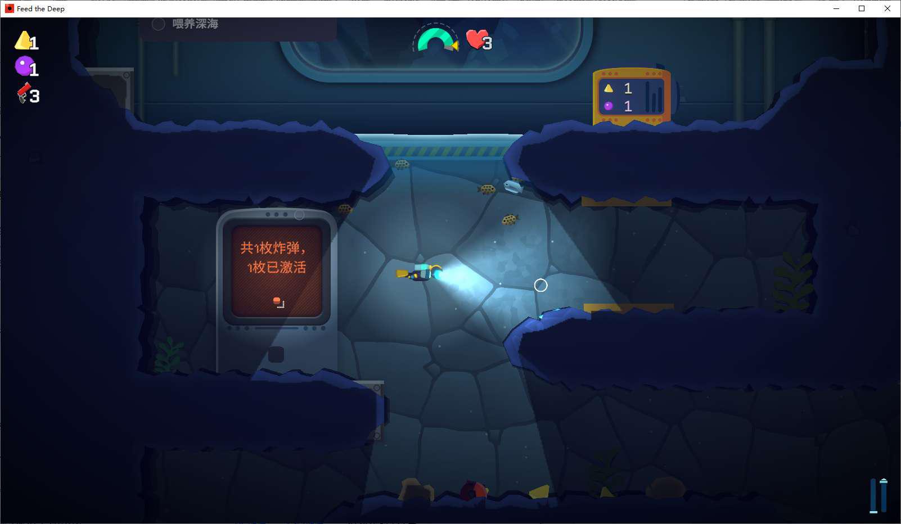Click the yellow crystal on the seafloor
901x524 pixels.
tap(539, 492)
